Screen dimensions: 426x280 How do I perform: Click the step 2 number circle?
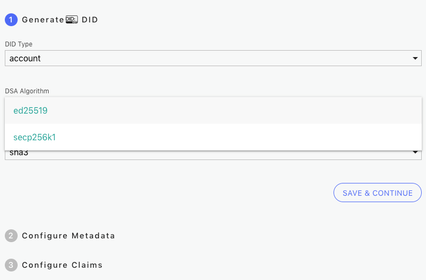point(11,236)
